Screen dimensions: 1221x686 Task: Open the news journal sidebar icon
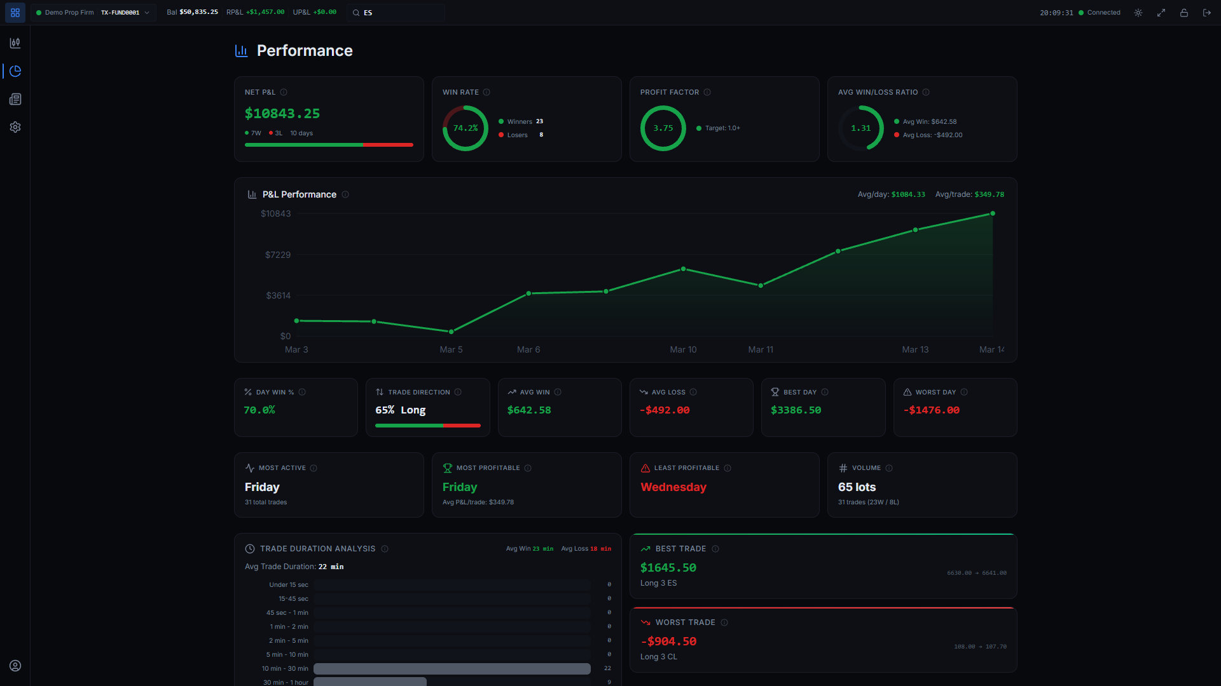[15, 99]
